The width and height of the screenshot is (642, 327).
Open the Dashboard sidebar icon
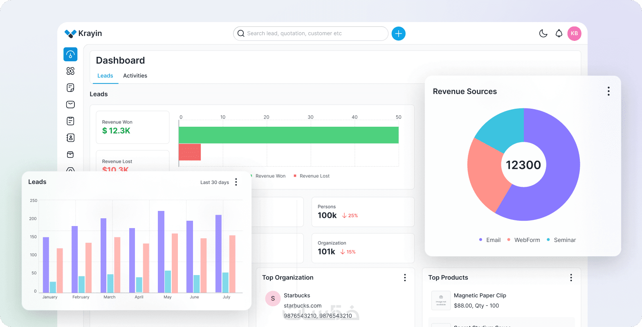70,54
